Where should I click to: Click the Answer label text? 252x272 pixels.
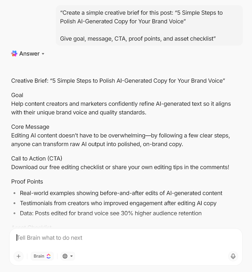click(x=29, y=54)
